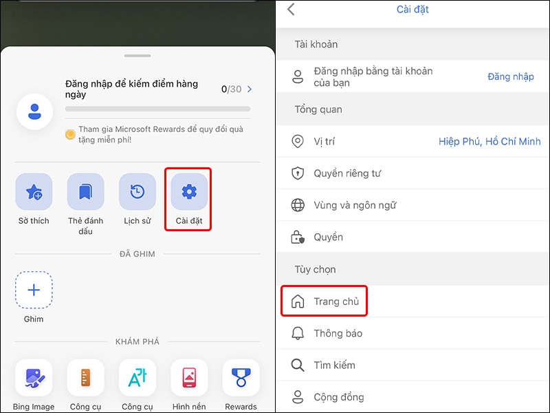Tap Đăng nhập bằng tài khoản của bạn

point(373,76)
